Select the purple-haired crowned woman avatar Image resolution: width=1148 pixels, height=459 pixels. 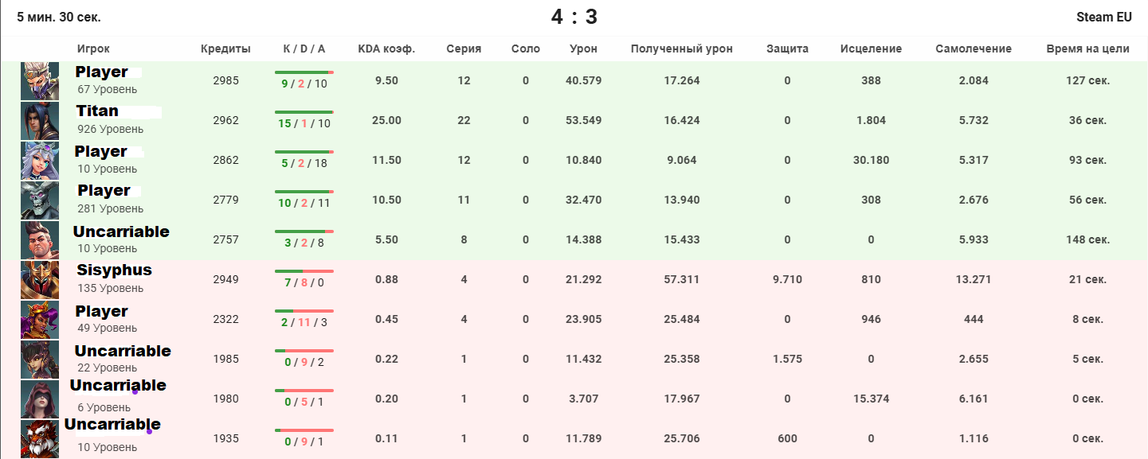(x=40, y=320)
